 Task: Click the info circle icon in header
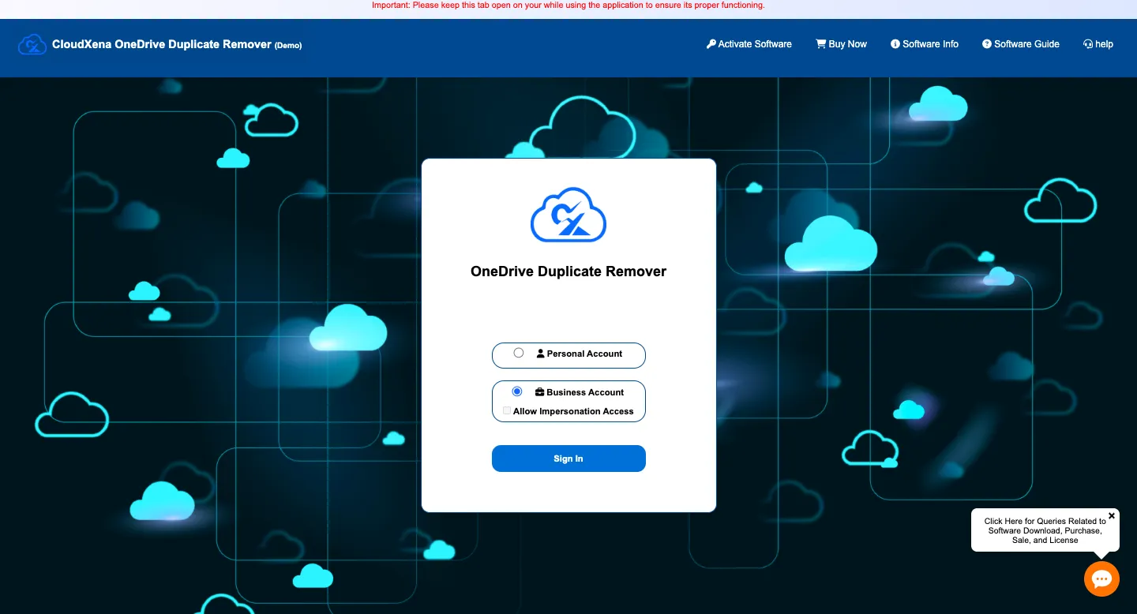pyautogui.click(x=895, y=44)
